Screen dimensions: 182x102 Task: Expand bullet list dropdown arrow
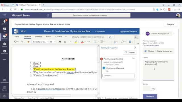pos(98,42)
